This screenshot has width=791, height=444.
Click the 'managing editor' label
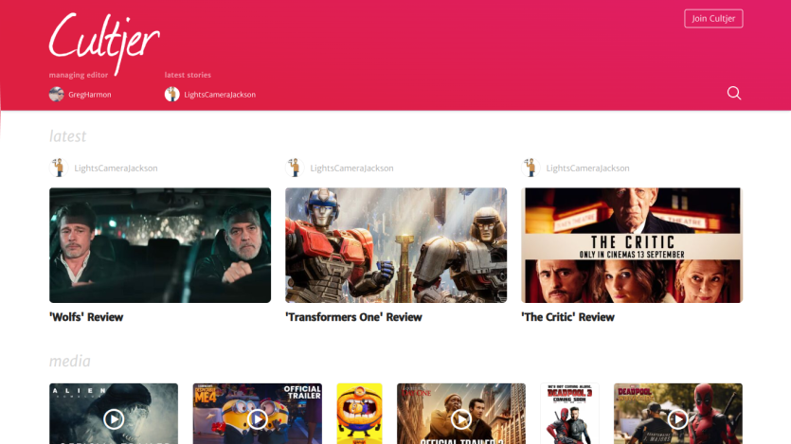(79, 75)
